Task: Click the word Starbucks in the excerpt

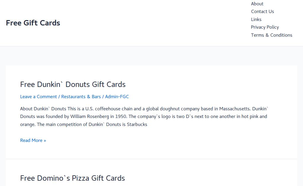Action: [x=137, y=124]
